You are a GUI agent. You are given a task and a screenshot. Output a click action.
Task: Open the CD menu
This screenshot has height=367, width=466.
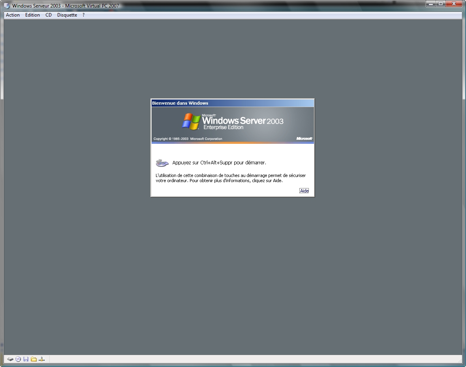(49, 15)
